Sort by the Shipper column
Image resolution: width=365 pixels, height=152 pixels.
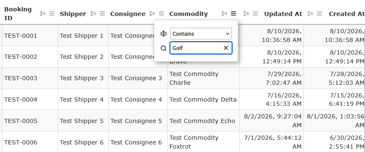click(x=93, y=14)
